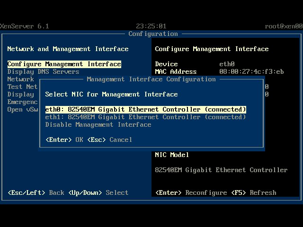The image size is (303, 227).
Task: Click the Select NIC for Management Interface prompt
Action: click(112, 95)
